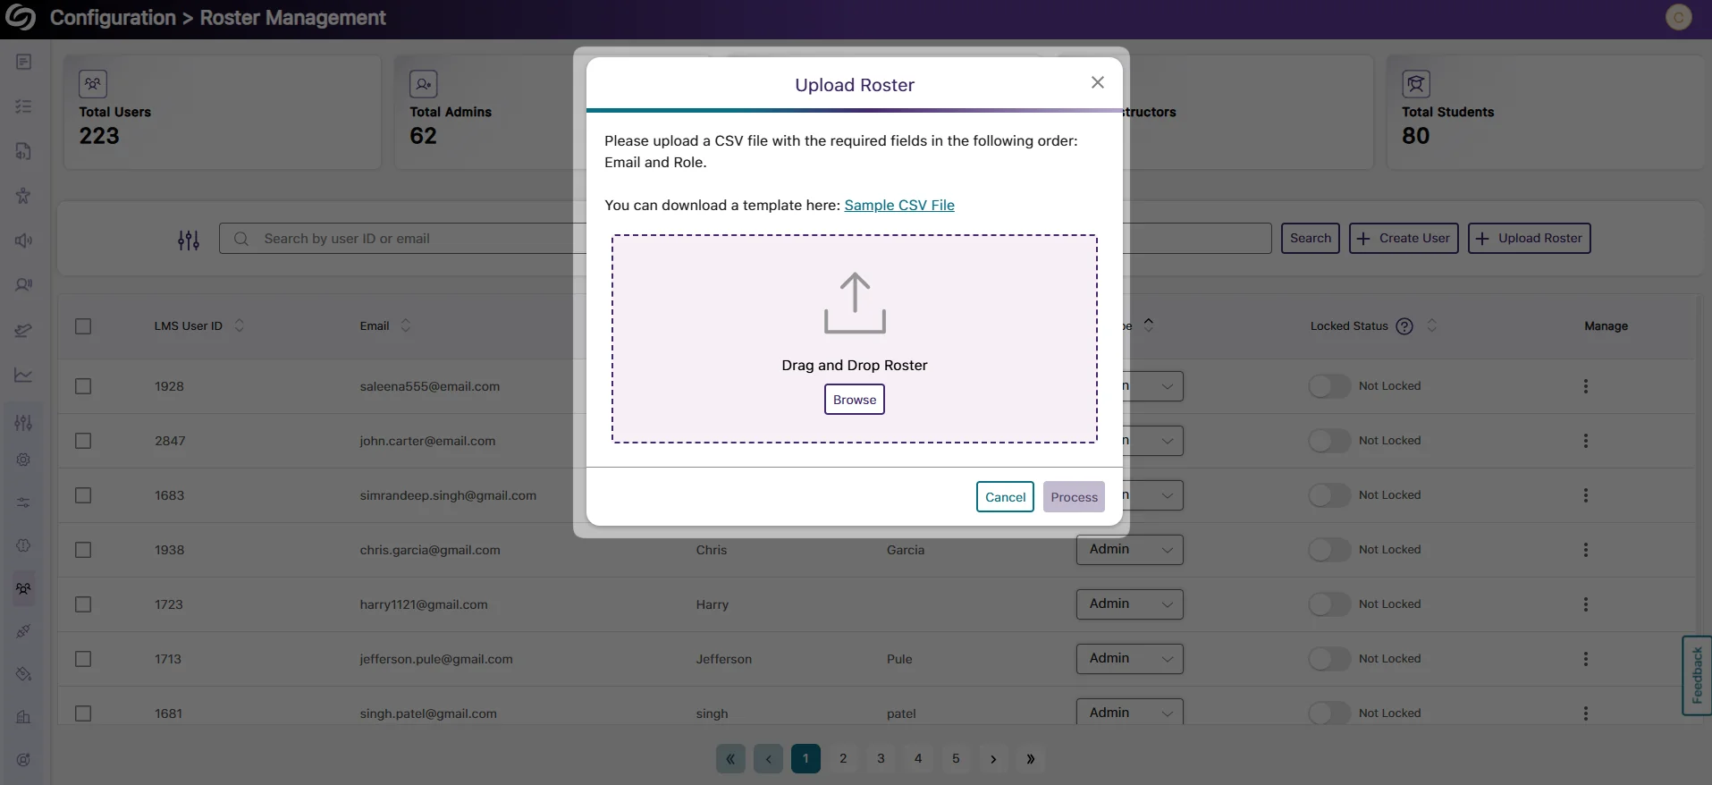The image size is (1712, 785).
Task: Open the filter sliders icon beside search
Action: [189, 240]
